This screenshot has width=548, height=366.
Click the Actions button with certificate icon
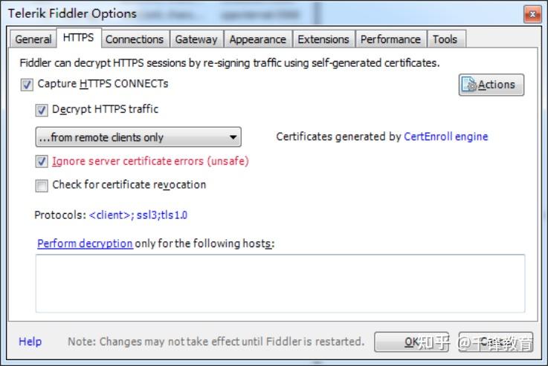(x=491, y=85)
